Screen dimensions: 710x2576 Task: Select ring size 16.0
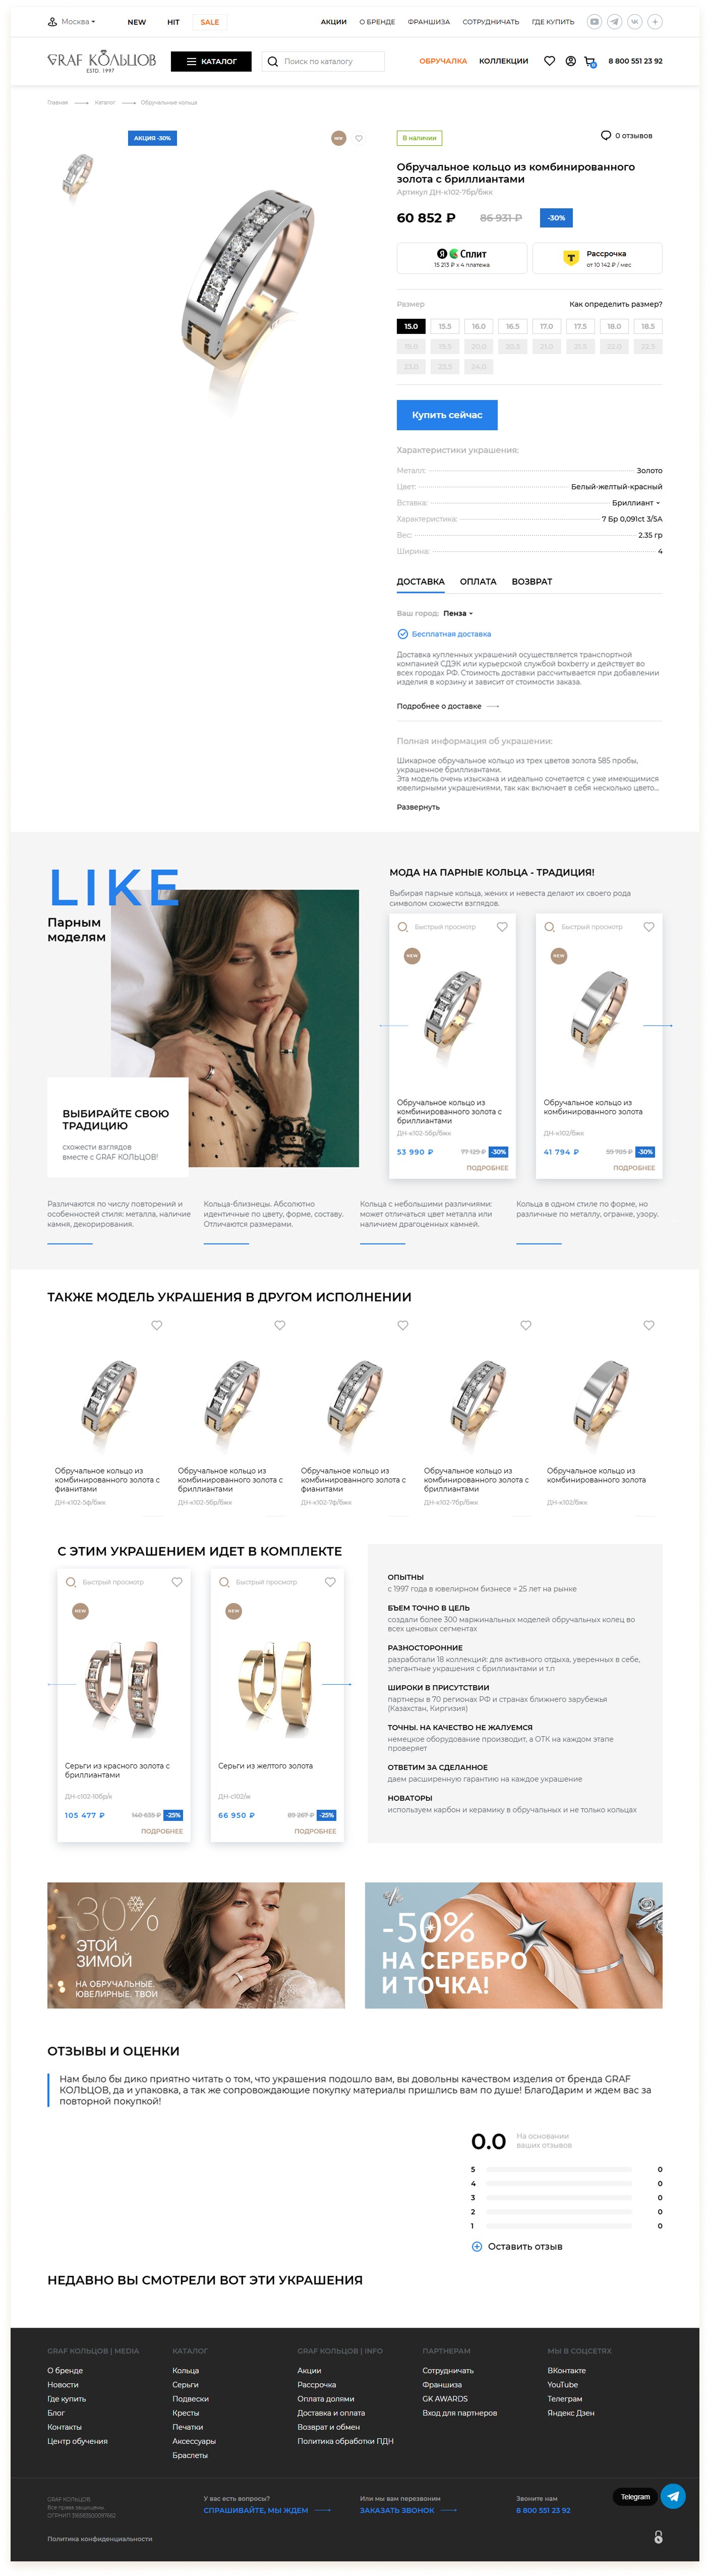[x=479, y=326]
